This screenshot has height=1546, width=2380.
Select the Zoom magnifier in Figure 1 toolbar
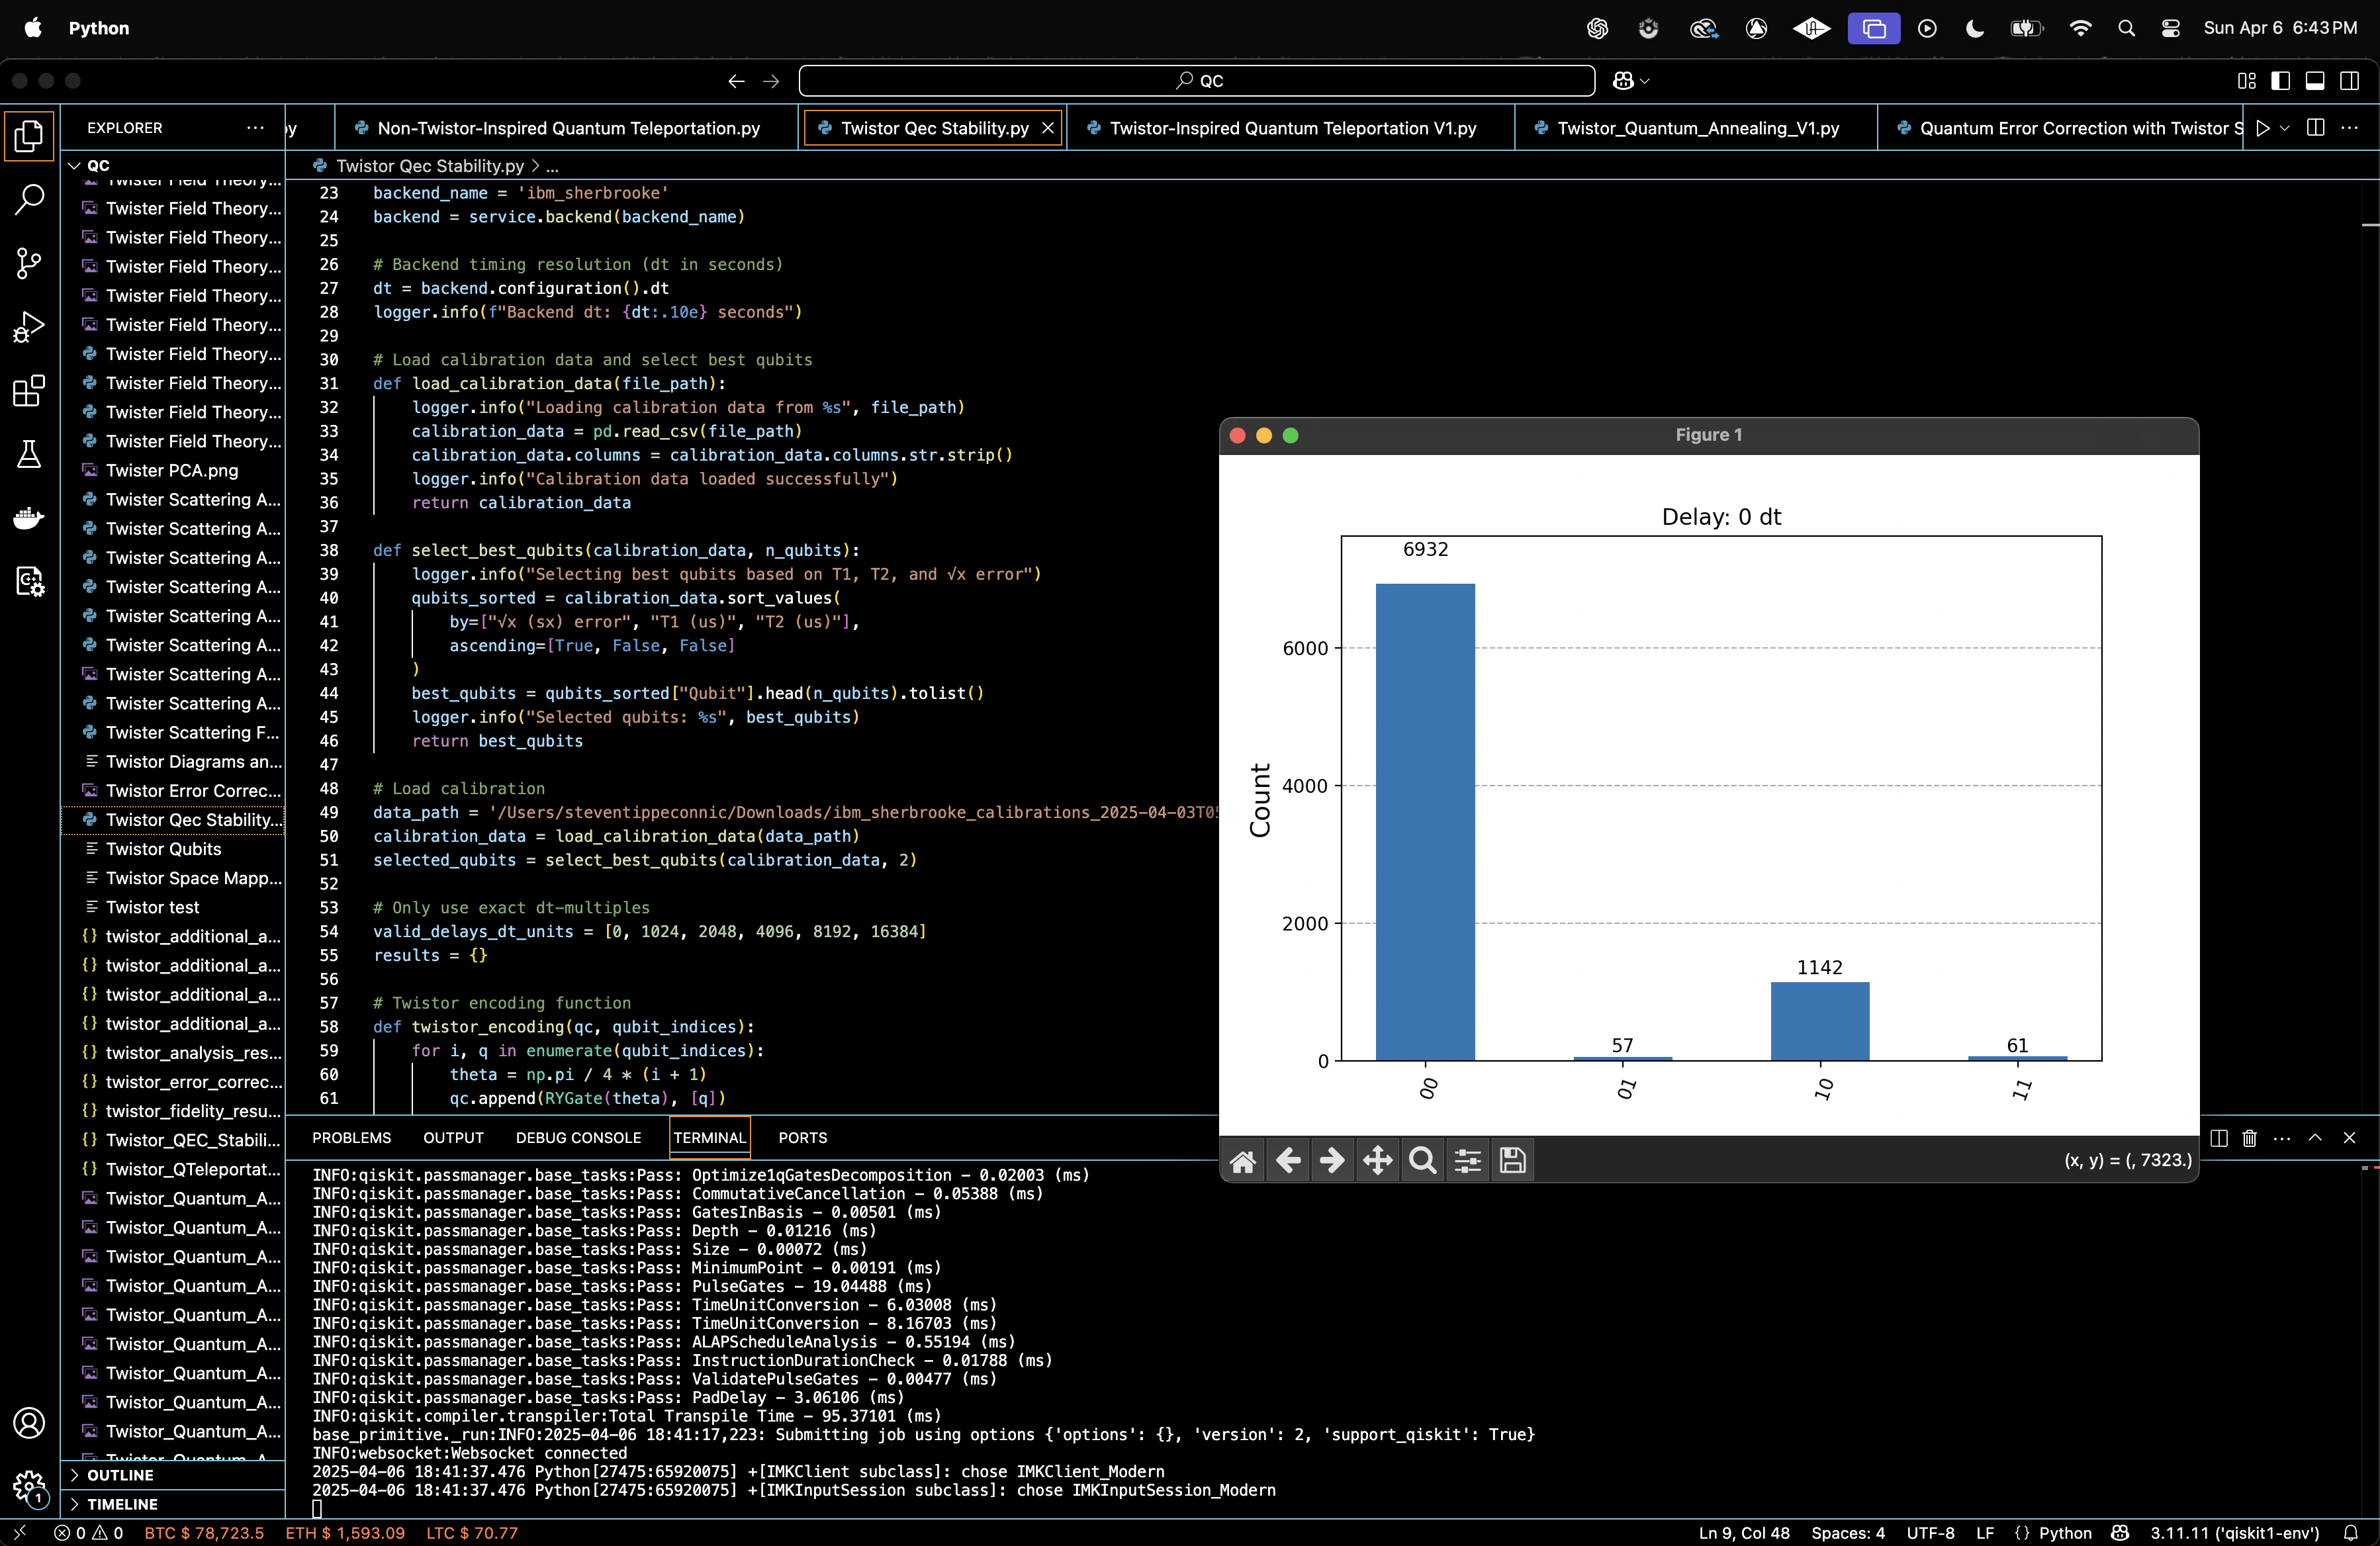(x=1422, y=1160)
